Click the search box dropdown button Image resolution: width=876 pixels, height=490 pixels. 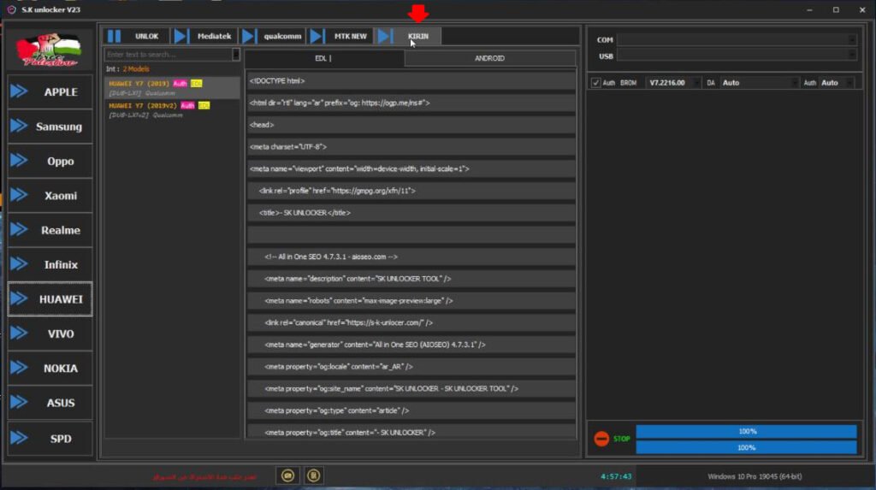click(x=236, y=54)
